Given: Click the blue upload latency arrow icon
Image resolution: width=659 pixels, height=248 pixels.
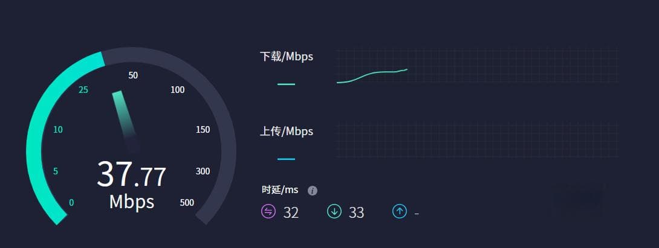Looking at the screenshot, I should (400, 211).
